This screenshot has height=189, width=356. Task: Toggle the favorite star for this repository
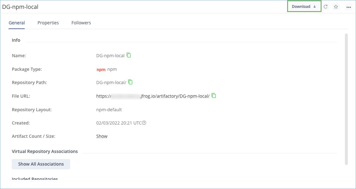pos(336,6)
